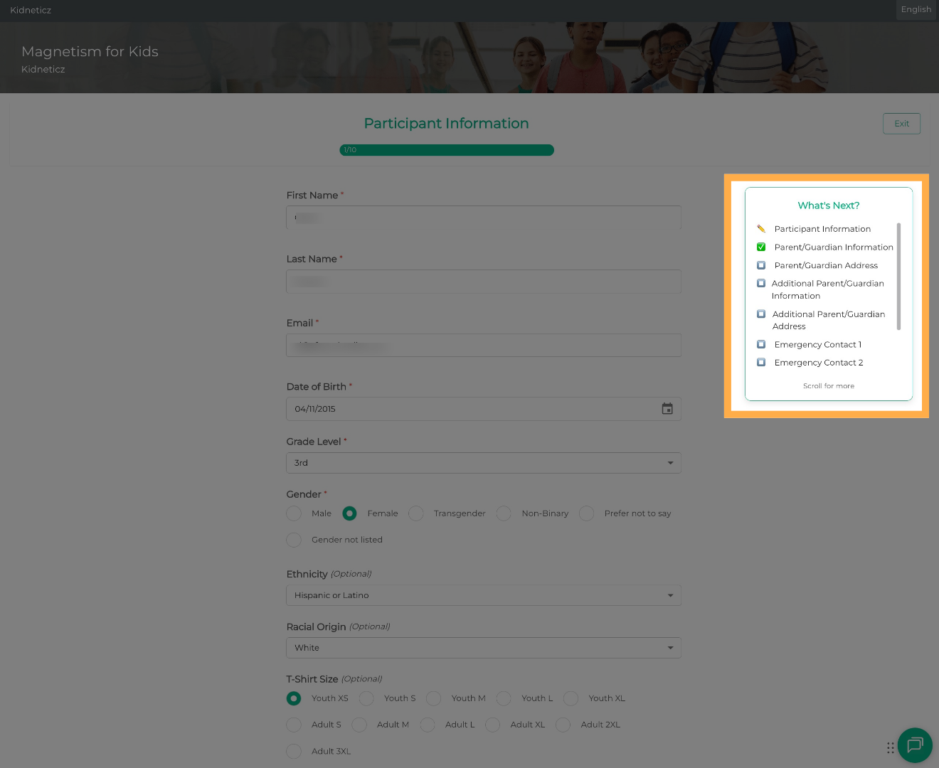The image size is (939, 768).
Task: Open the Ethnicity dropdown
Action: [x=483, y=595]
